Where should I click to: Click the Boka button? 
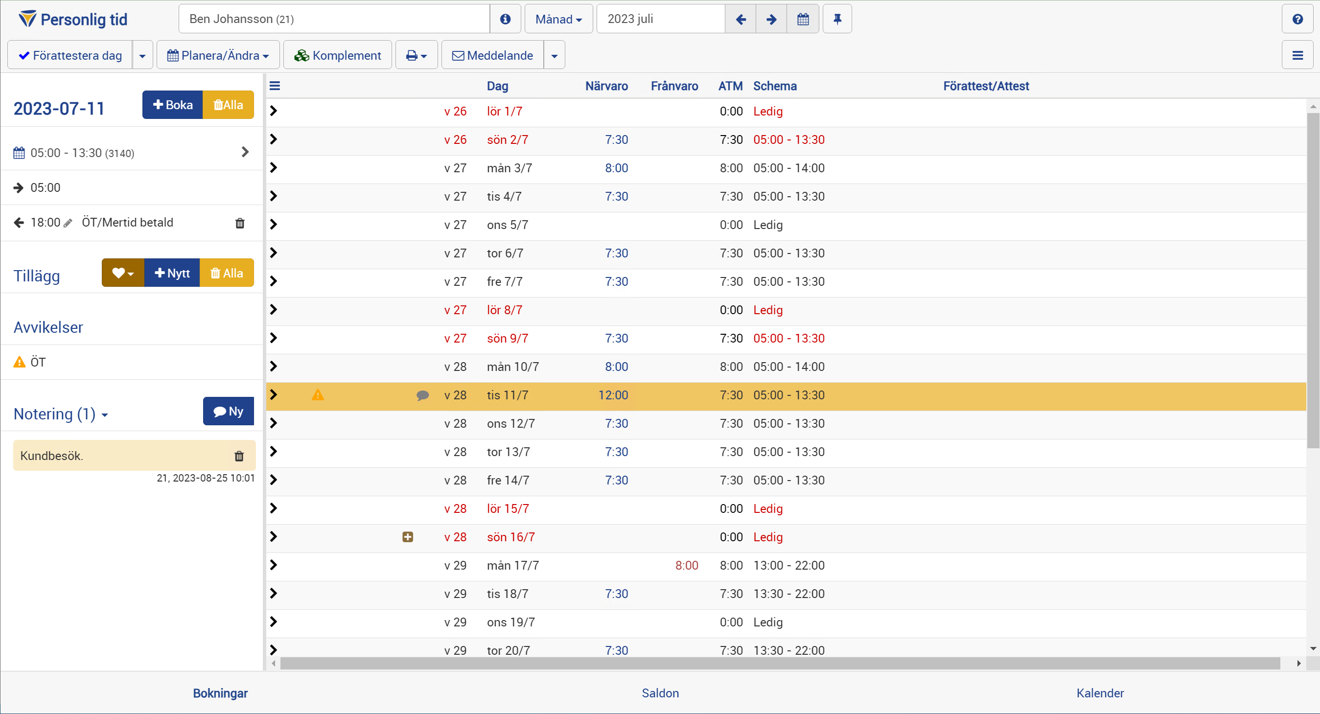pyautogui.click(x=173, y=105)
